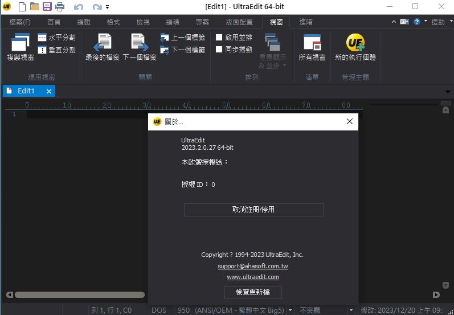454x315 pixels.
Task: Open quick access toolbar customize arrow
Action: (x=108, y=7)
